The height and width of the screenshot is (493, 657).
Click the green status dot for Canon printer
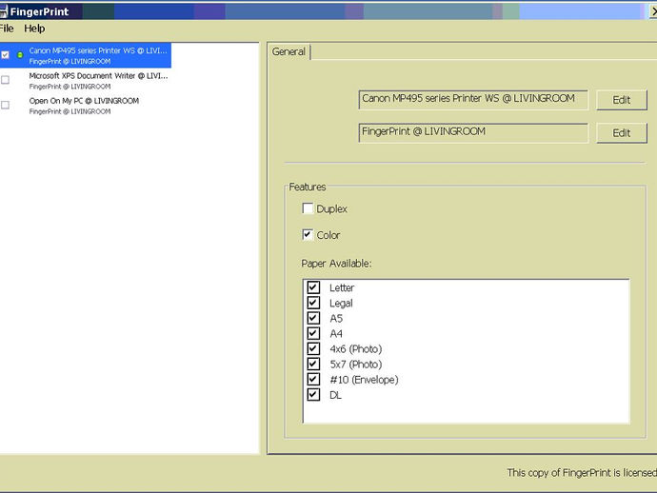20,55
